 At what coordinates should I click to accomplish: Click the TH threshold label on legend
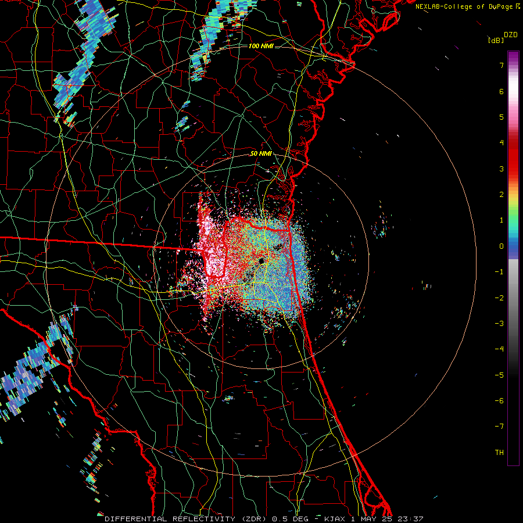(x=499, y=452)
